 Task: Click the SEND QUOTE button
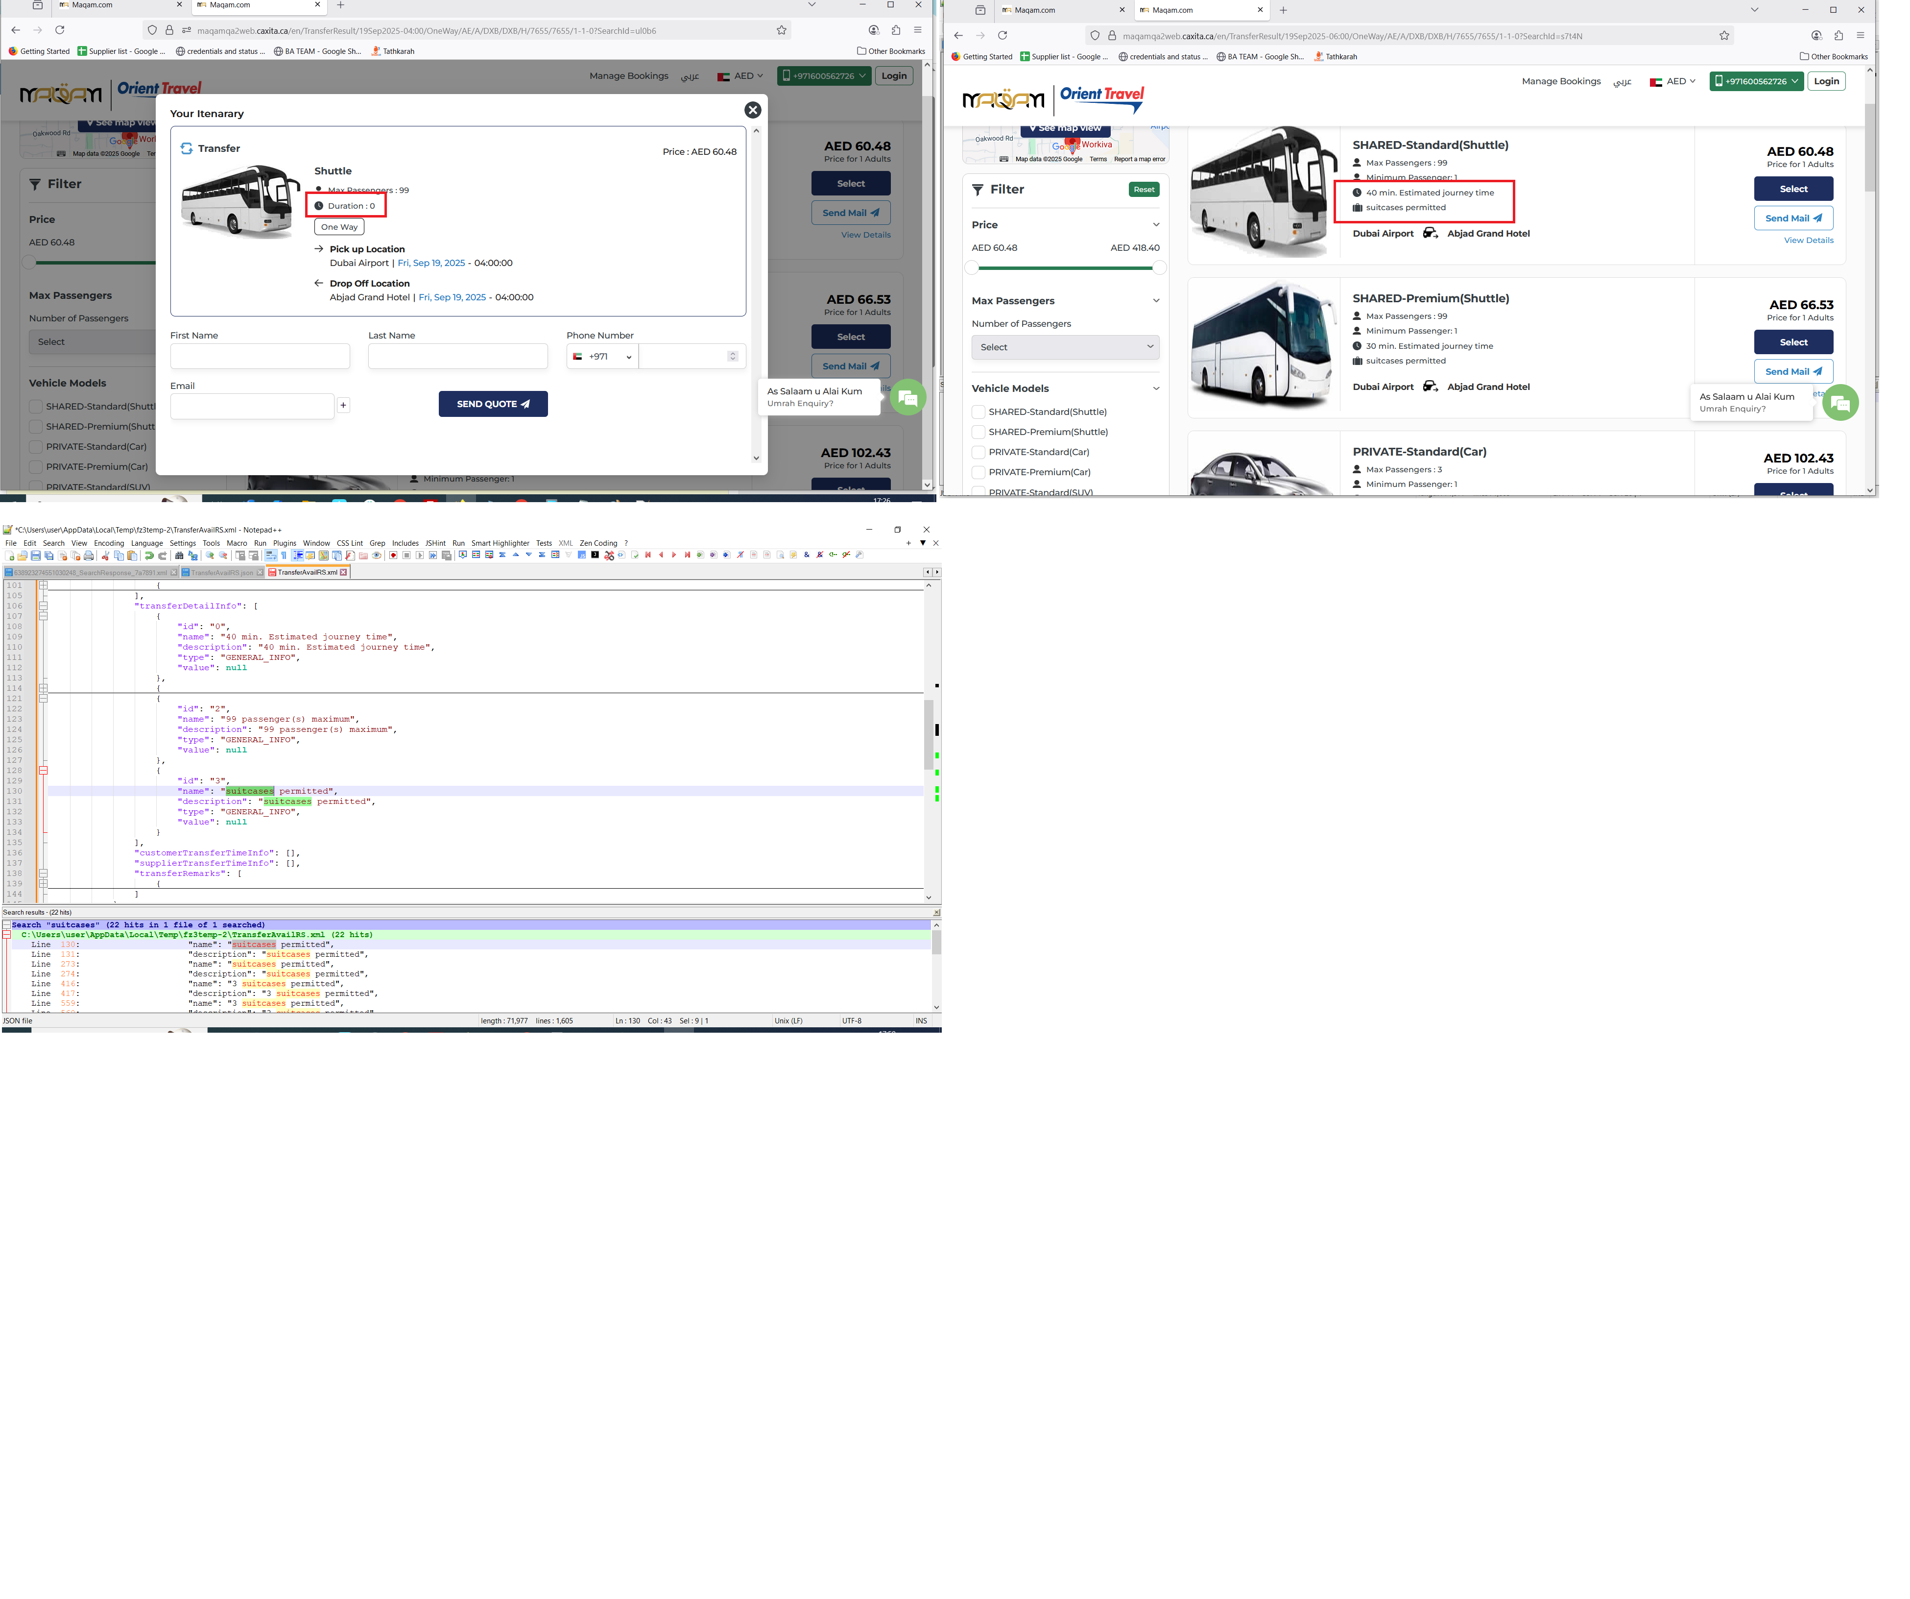tap(493, 404)
